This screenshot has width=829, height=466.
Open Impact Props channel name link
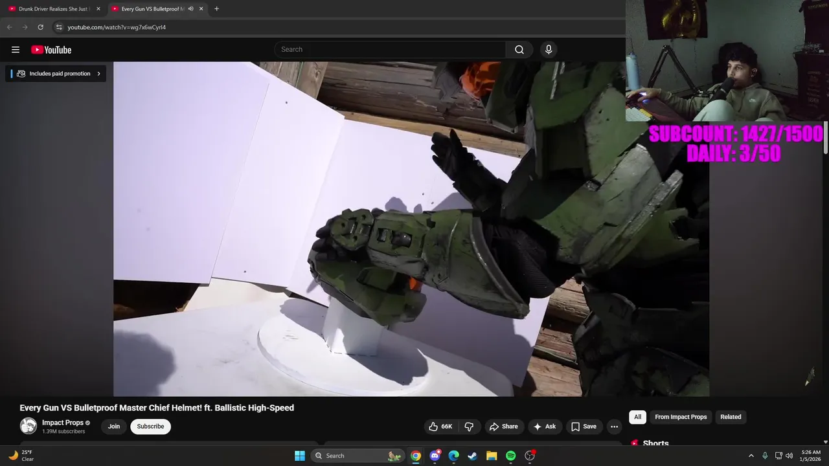[63, 423]
